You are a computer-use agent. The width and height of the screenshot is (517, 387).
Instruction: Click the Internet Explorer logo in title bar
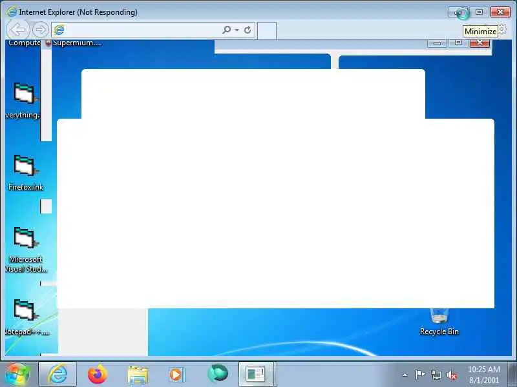point(12,12)
